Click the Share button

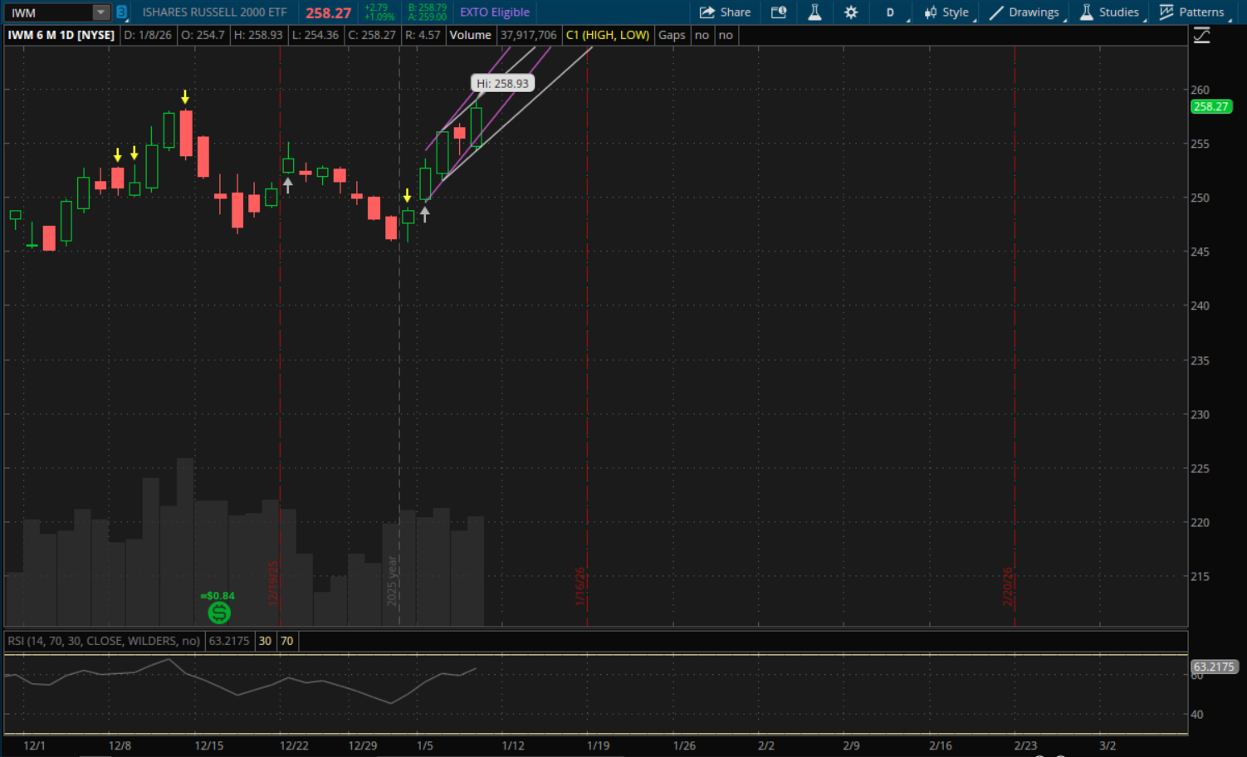pos(725,12)
